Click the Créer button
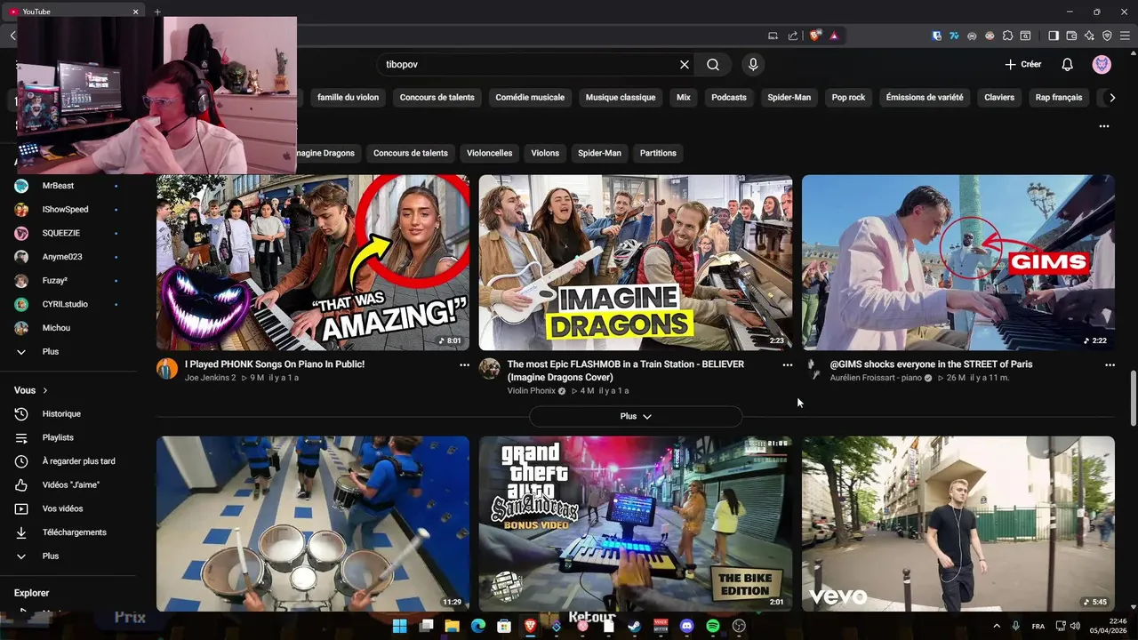Screen dimensions: 1138x640 pyautogui.click(x=1023, y=65)
